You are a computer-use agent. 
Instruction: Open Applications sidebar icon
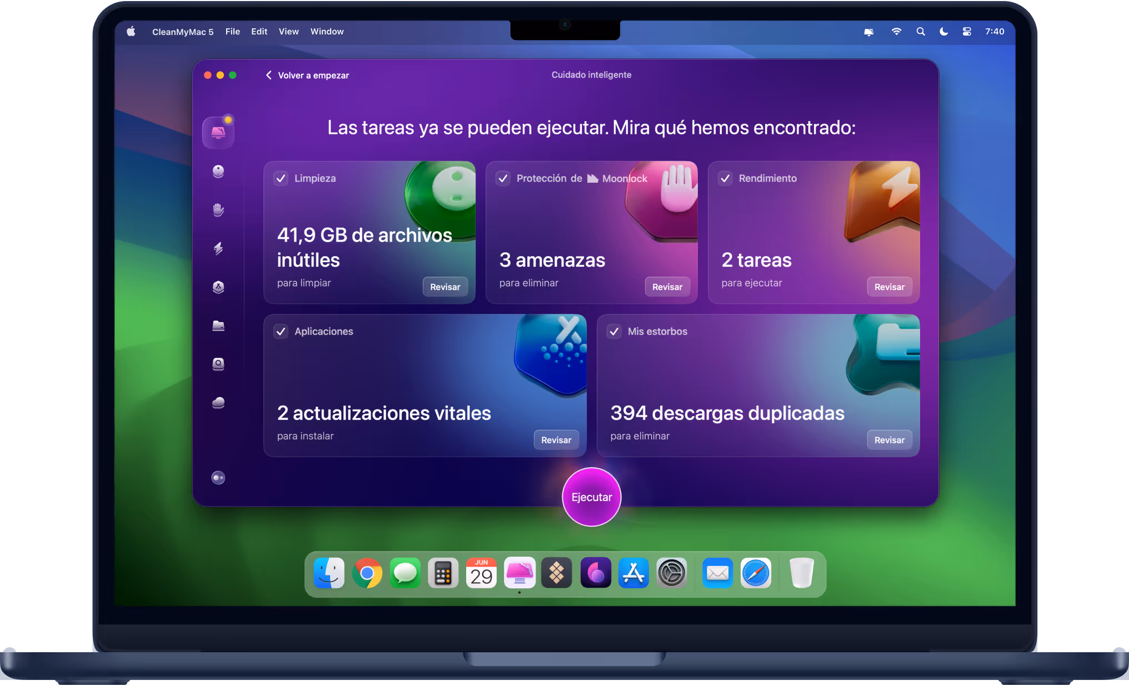click(218, 287)
